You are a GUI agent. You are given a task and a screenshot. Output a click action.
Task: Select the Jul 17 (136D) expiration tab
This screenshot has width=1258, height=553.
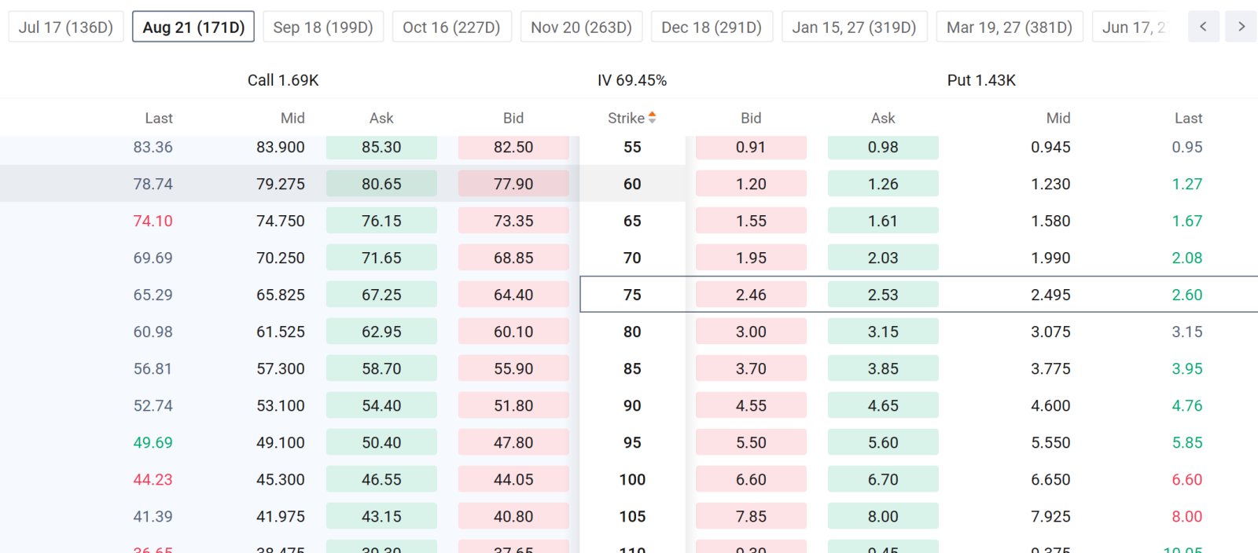click(x=66, y=27)
